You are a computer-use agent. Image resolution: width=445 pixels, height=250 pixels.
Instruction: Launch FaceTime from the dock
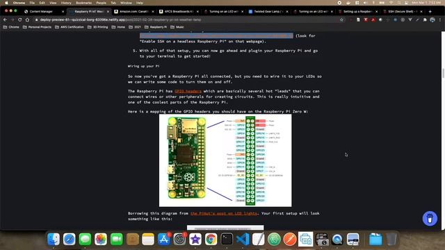click(116, 239)
